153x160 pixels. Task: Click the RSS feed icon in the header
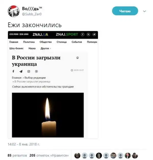(88, 34)
